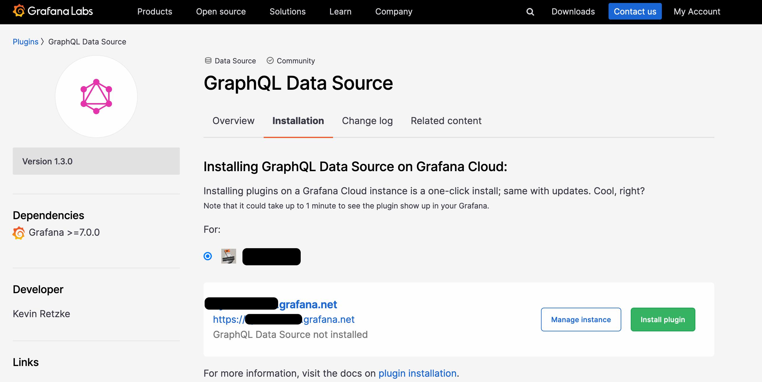Expand the Open source menu
This screenshot has width=762, height=382.
(221, 12)
